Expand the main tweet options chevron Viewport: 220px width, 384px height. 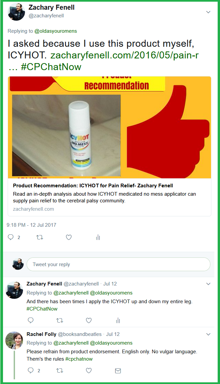(x=208, y=12)
